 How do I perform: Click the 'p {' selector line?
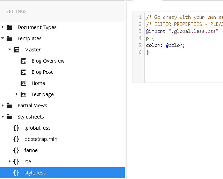150,38
